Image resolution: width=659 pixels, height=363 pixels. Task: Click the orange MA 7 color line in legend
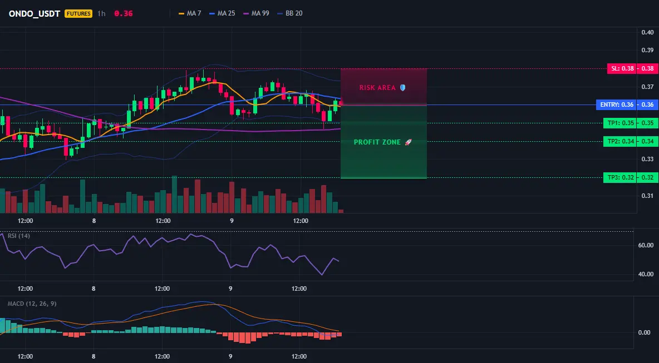(181, 13)
